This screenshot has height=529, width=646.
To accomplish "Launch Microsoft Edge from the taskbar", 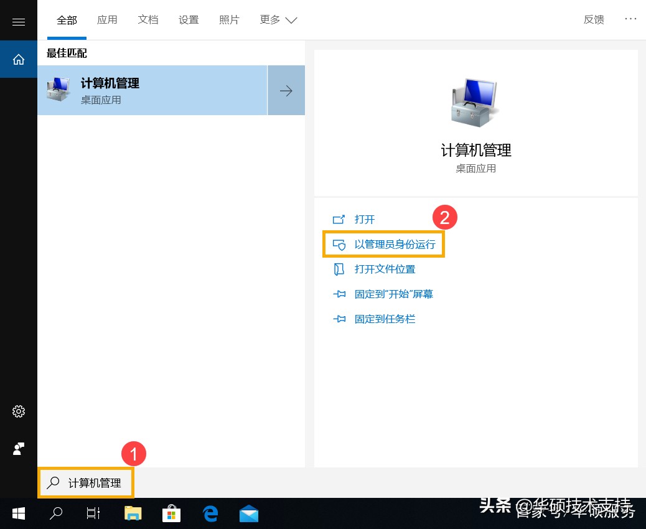I will 210,513.
